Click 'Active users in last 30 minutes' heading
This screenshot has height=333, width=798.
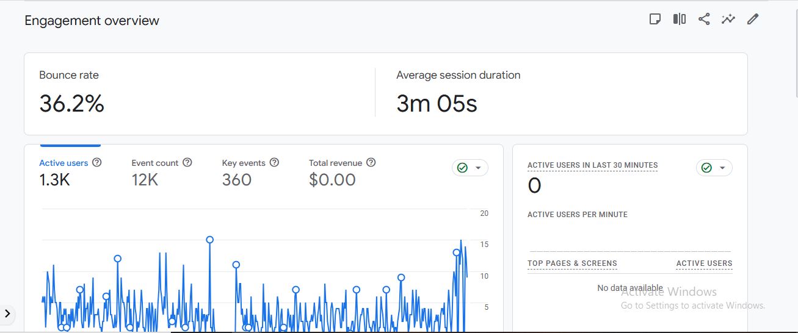592,165
